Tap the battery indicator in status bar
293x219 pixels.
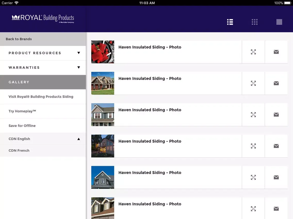coord(287,3)
